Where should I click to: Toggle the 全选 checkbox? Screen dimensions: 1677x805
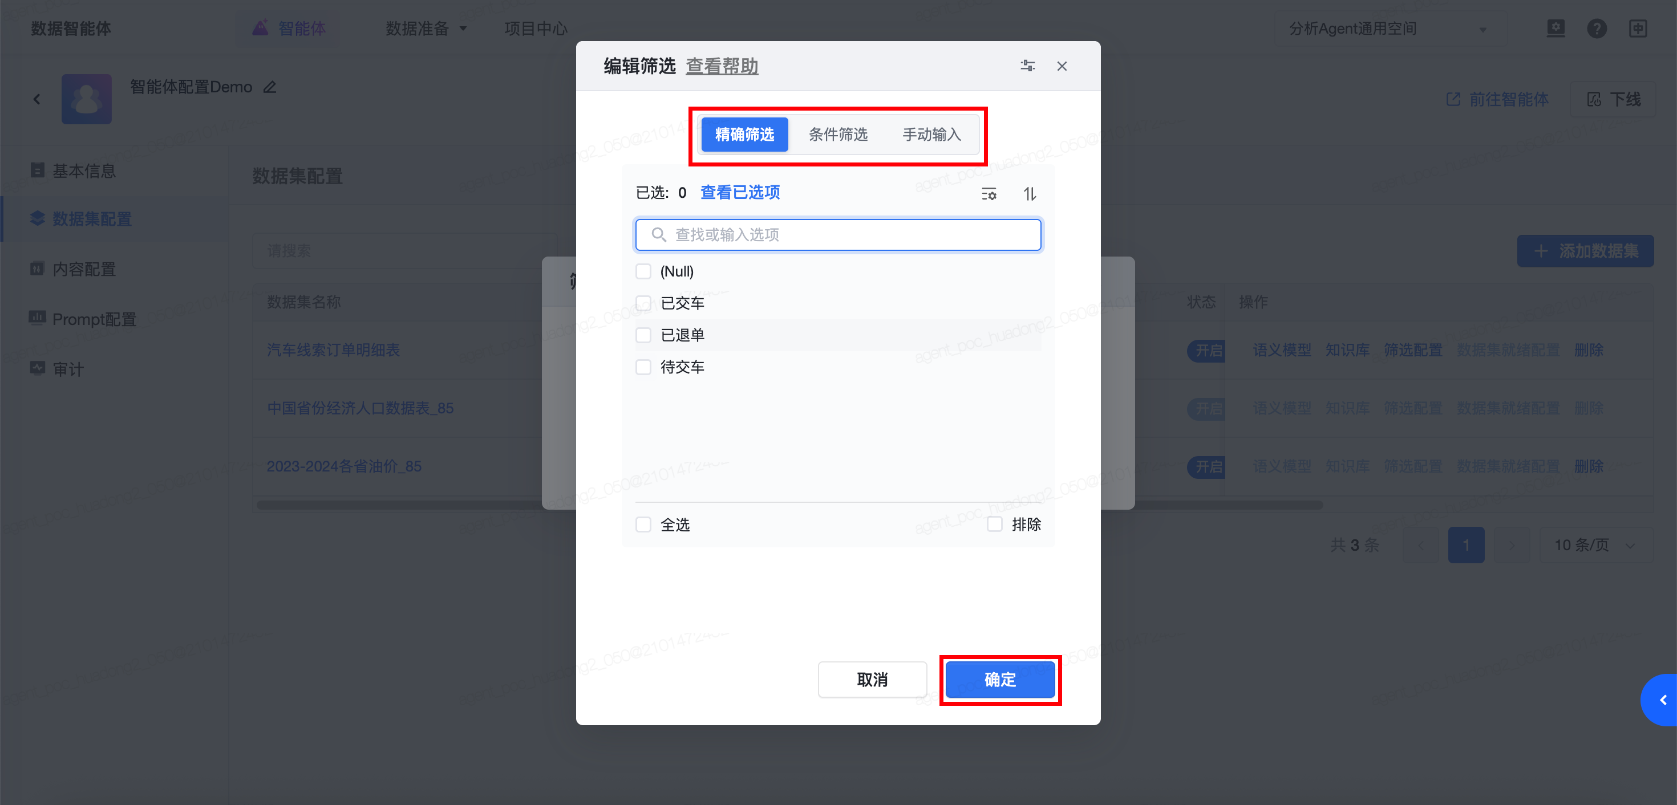click(x=643, y=525)
